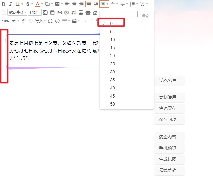Switch to HTML source mode
Viewport: 213px width, 178px height.
click(x=5, y=21)
